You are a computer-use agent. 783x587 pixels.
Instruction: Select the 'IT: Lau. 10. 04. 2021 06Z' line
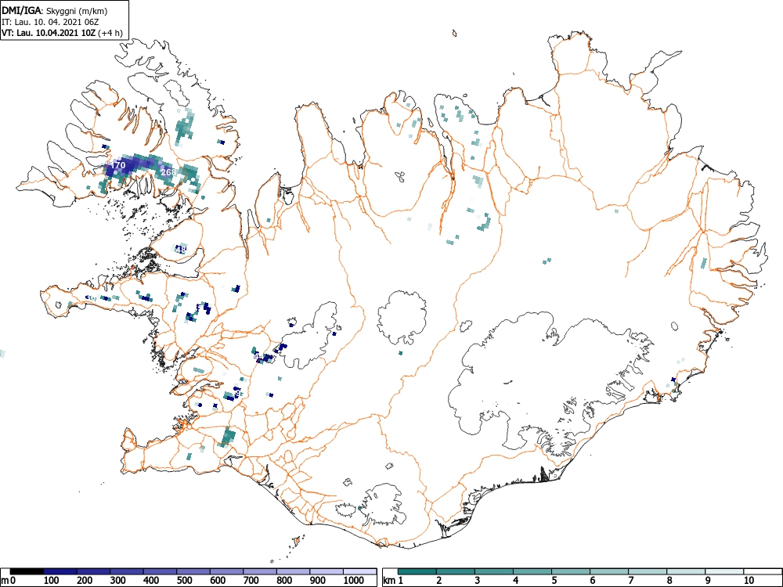point(49,22)
